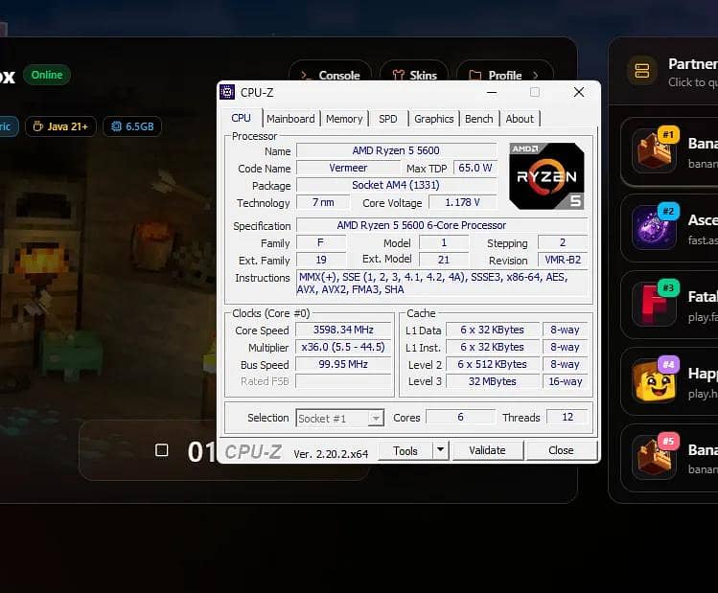Screen dimensions: 718x593
Task: Expand the Tools dropdown arrow
Action: [441, 450]
